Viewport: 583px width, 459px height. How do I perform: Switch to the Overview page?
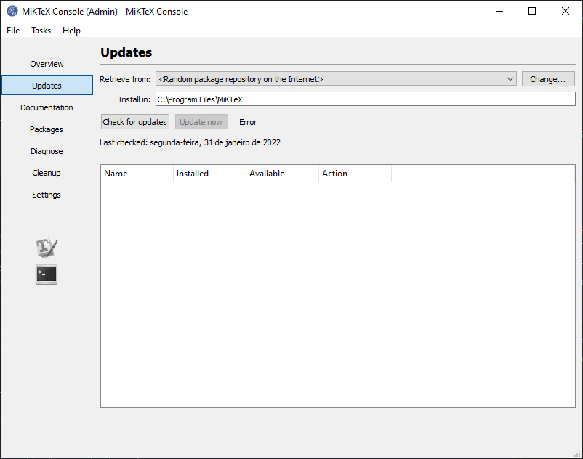click(46, 63)
